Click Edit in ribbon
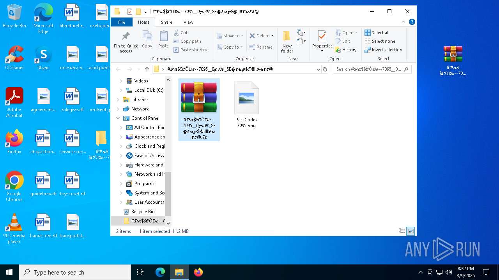499x280 pixels. tap(343, 41)
